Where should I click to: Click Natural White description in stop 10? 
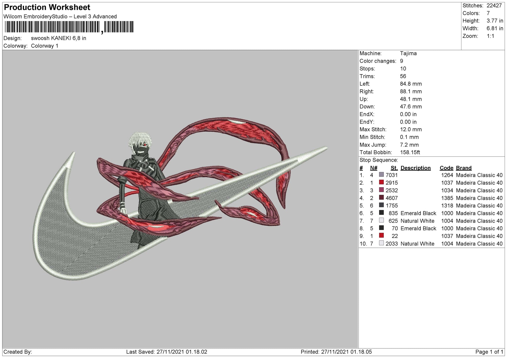pos(417,244)
